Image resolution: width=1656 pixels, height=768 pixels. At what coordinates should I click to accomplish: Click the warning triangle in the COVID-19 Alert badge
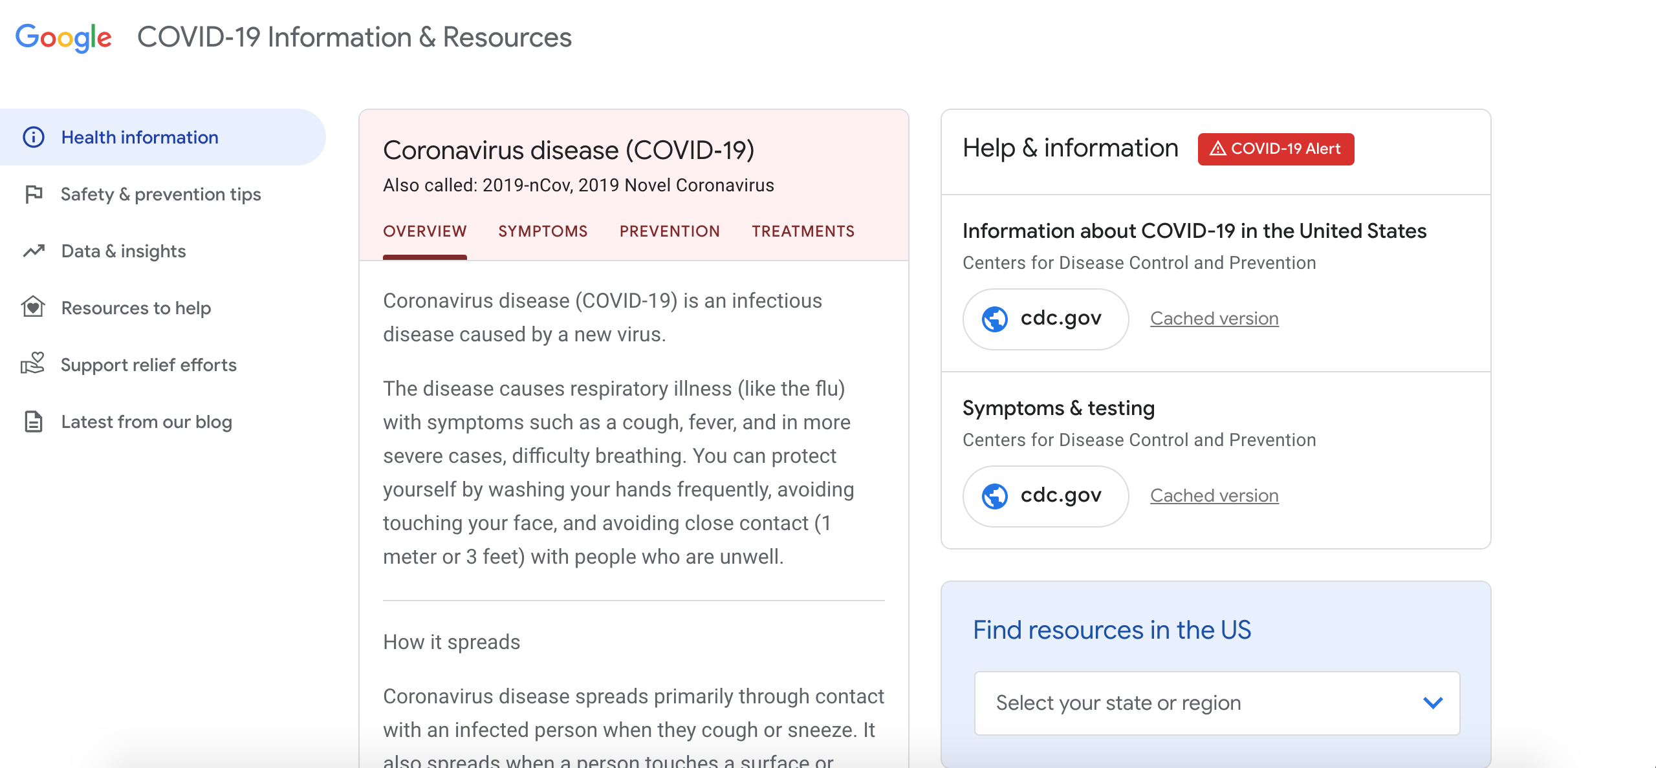[1218, 149]
